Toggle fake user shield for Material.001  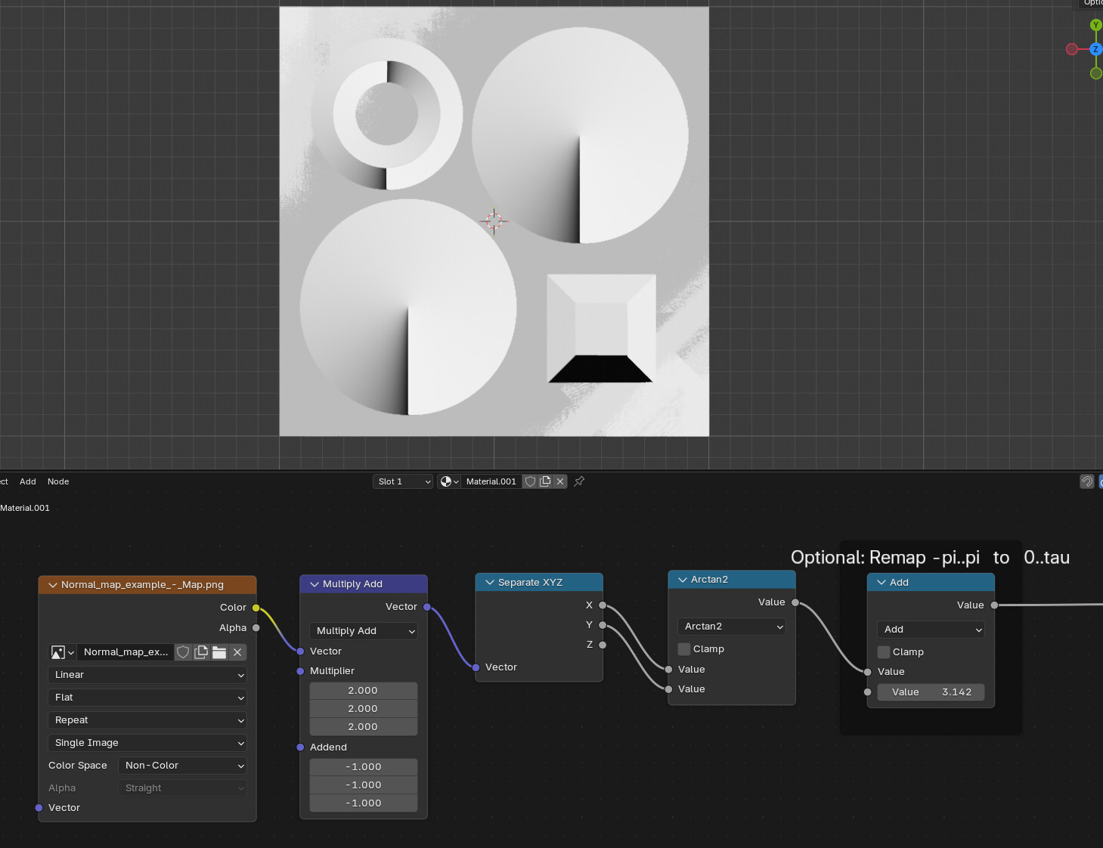pos(531,481)
